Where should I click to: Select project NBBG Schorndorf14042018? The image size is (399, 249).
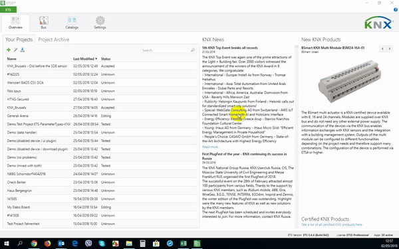pos(101,174)
